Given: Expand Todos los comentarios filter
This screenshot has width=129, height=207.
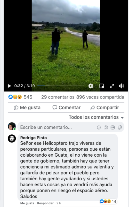Looking at the screenshot, I should (96, 117).
